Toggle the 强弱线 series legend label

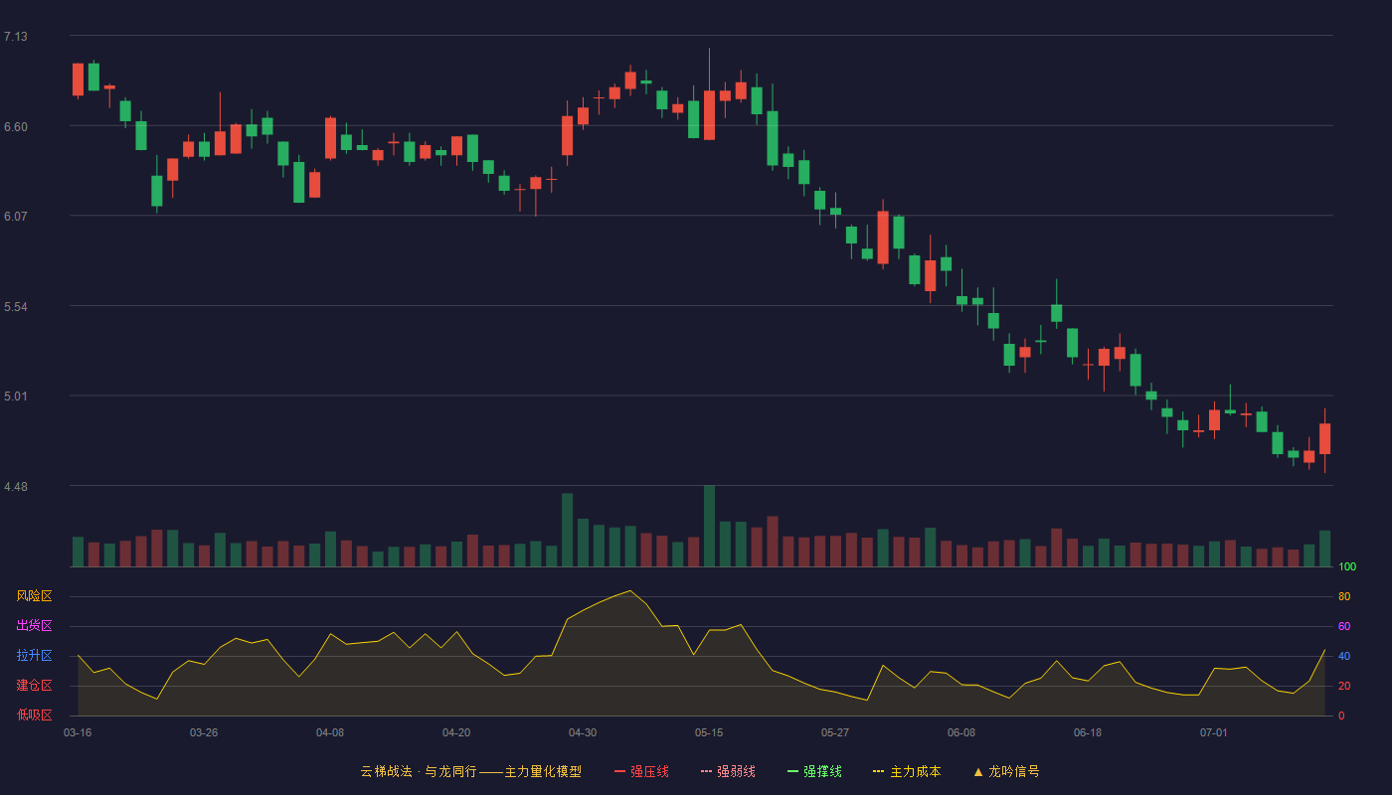click(737, 771)
